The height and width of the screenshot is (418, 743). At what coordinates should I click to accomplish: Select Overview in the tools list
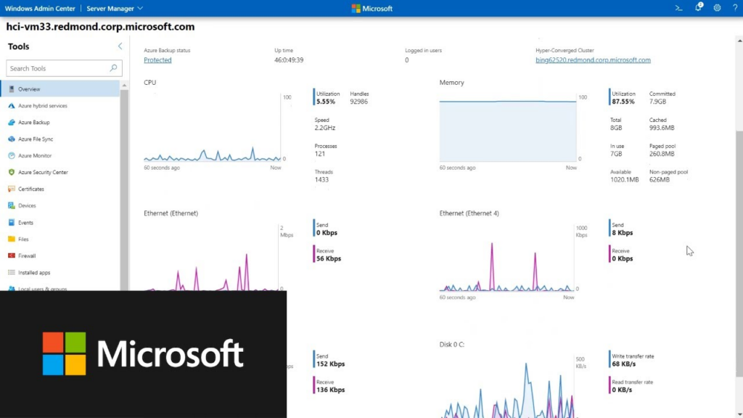[29, 89]
